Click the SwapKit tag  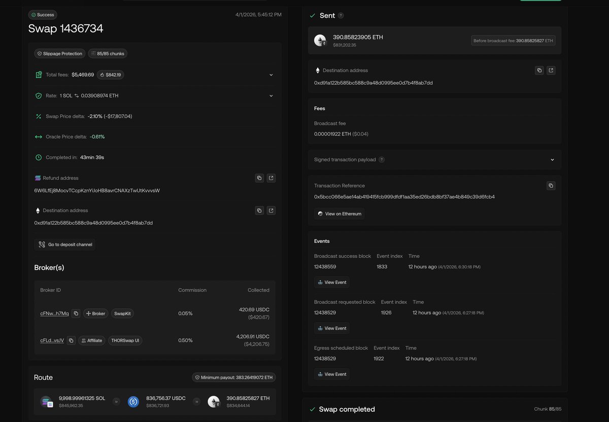(122, 313)
